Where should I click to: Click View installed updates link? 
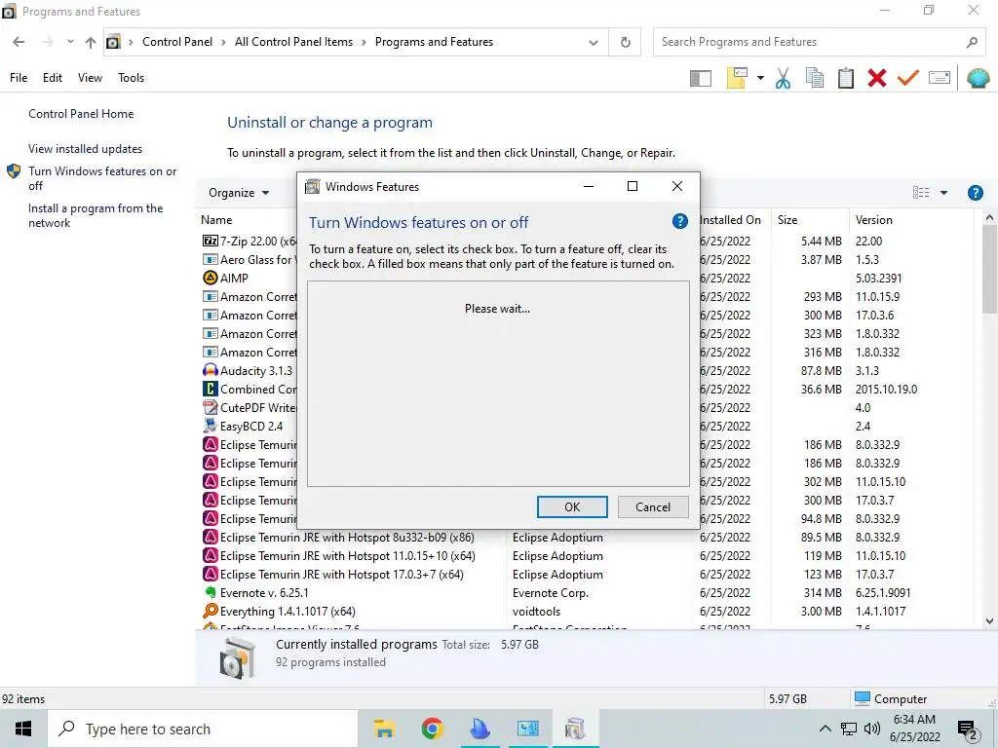(86, 149)
